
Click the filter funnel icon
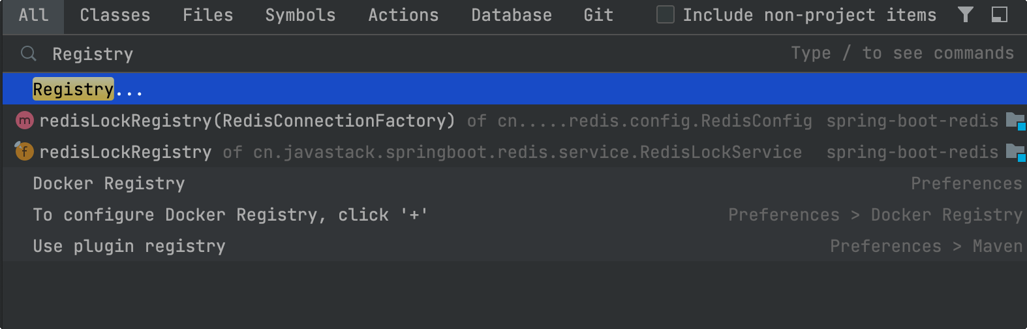pyautogui.click(x=966, y=14)
